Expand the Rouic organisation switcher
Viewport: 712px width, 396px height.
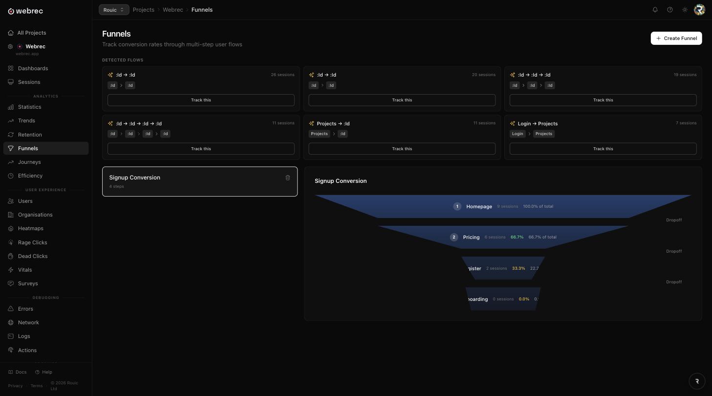coord(114,10)
